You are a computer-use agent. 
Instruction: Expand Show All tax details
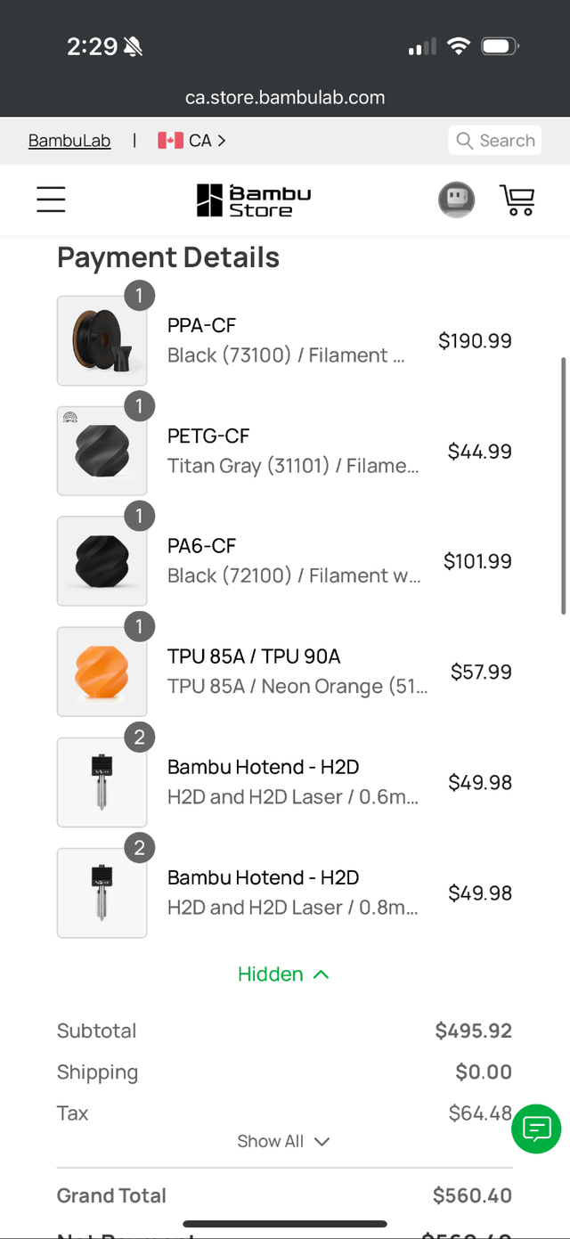(x=284, y=1141)
